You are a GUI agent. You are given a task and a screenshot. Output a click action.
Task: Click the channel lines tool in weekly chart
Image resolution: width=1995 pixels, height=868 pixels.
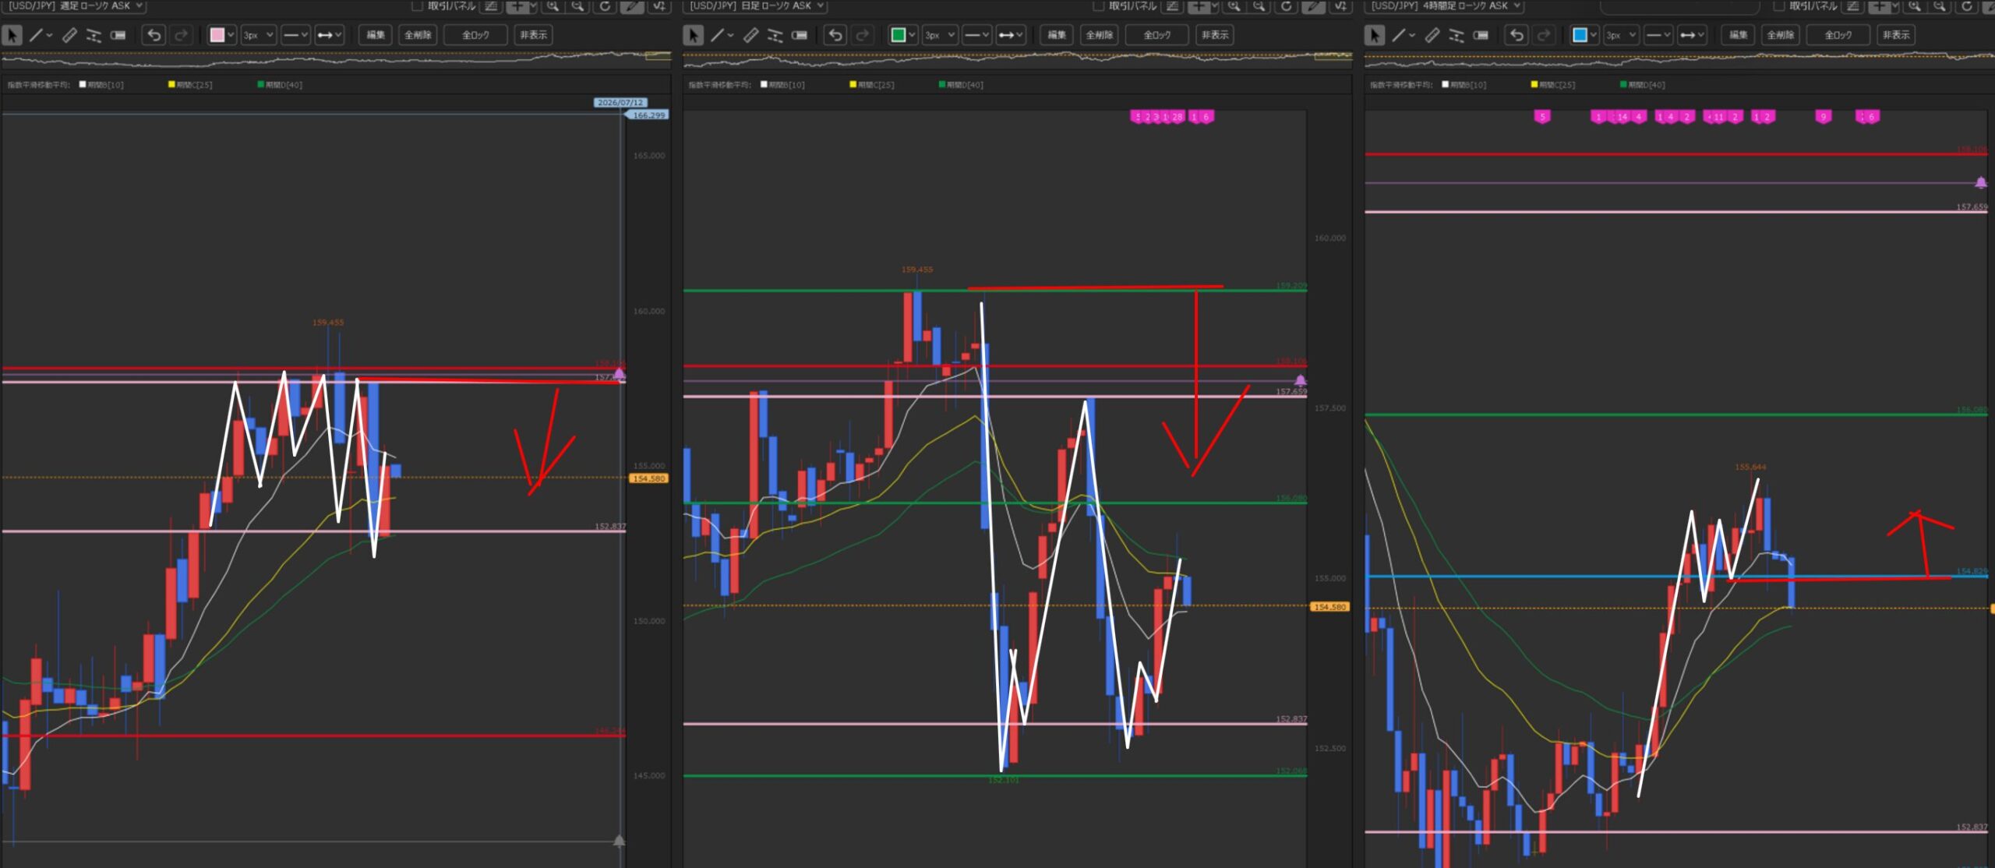(94, 35)
